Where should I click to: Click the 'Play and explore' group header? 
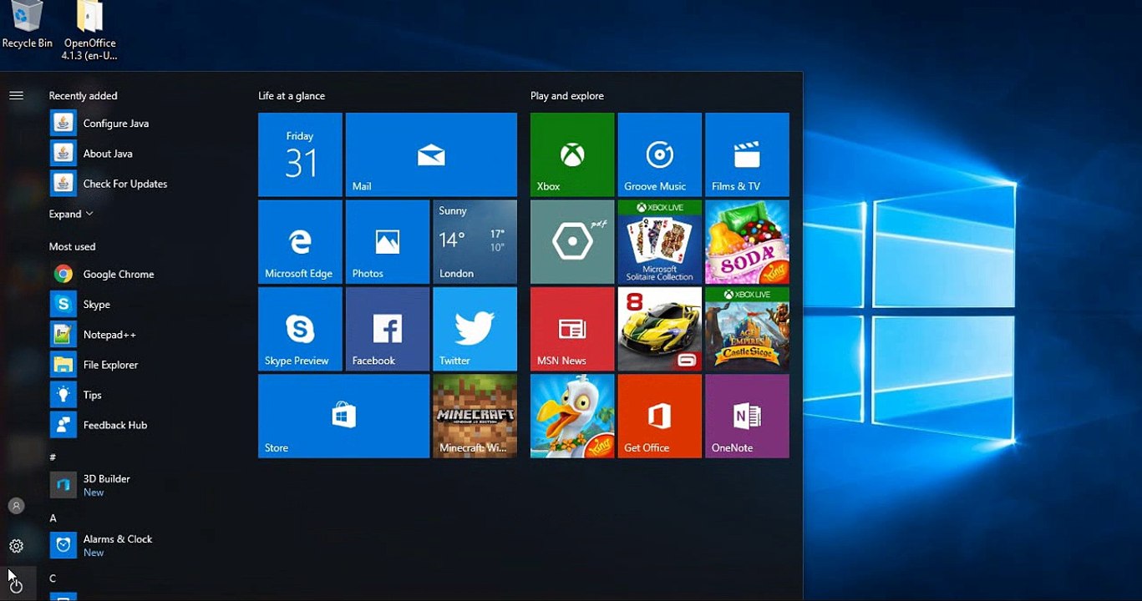567,96
